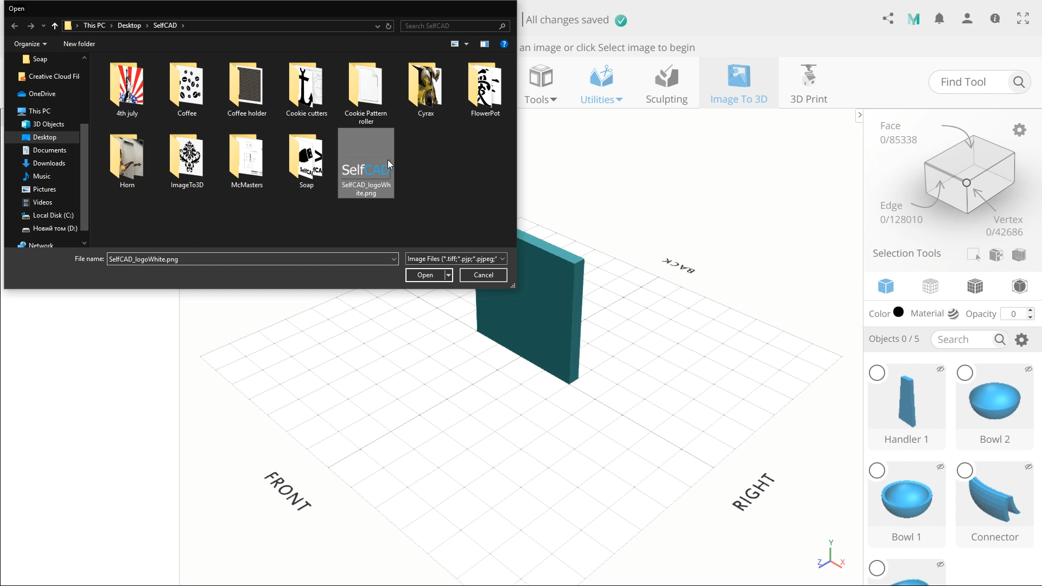
Task: Increase Opacity with the stepper up arrow
Action: (x=1030, y=310)
